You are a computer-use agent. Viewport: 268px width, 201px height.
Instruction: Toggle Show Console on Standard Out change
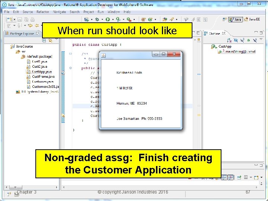click(x=224, y=178)
